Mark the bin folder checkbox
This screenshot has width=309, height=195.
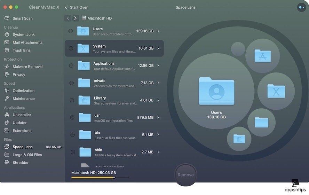72,135
